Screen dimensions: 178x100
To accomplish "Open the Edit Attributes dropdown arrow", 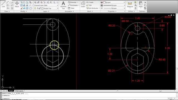I will click(99, 8).
